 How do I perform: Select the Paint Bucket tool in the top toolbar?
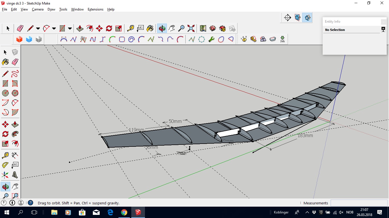[x=150, y=28]
